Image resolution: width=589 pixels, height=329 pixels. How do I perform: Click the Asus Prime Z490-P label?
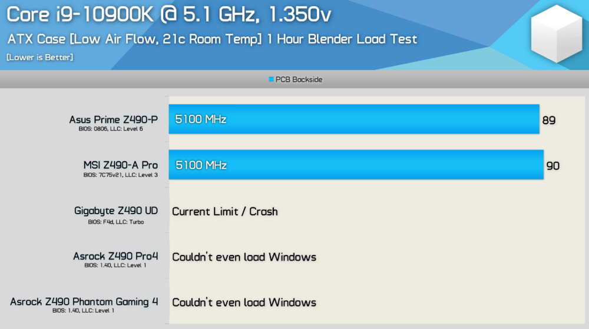click(113, 120)
